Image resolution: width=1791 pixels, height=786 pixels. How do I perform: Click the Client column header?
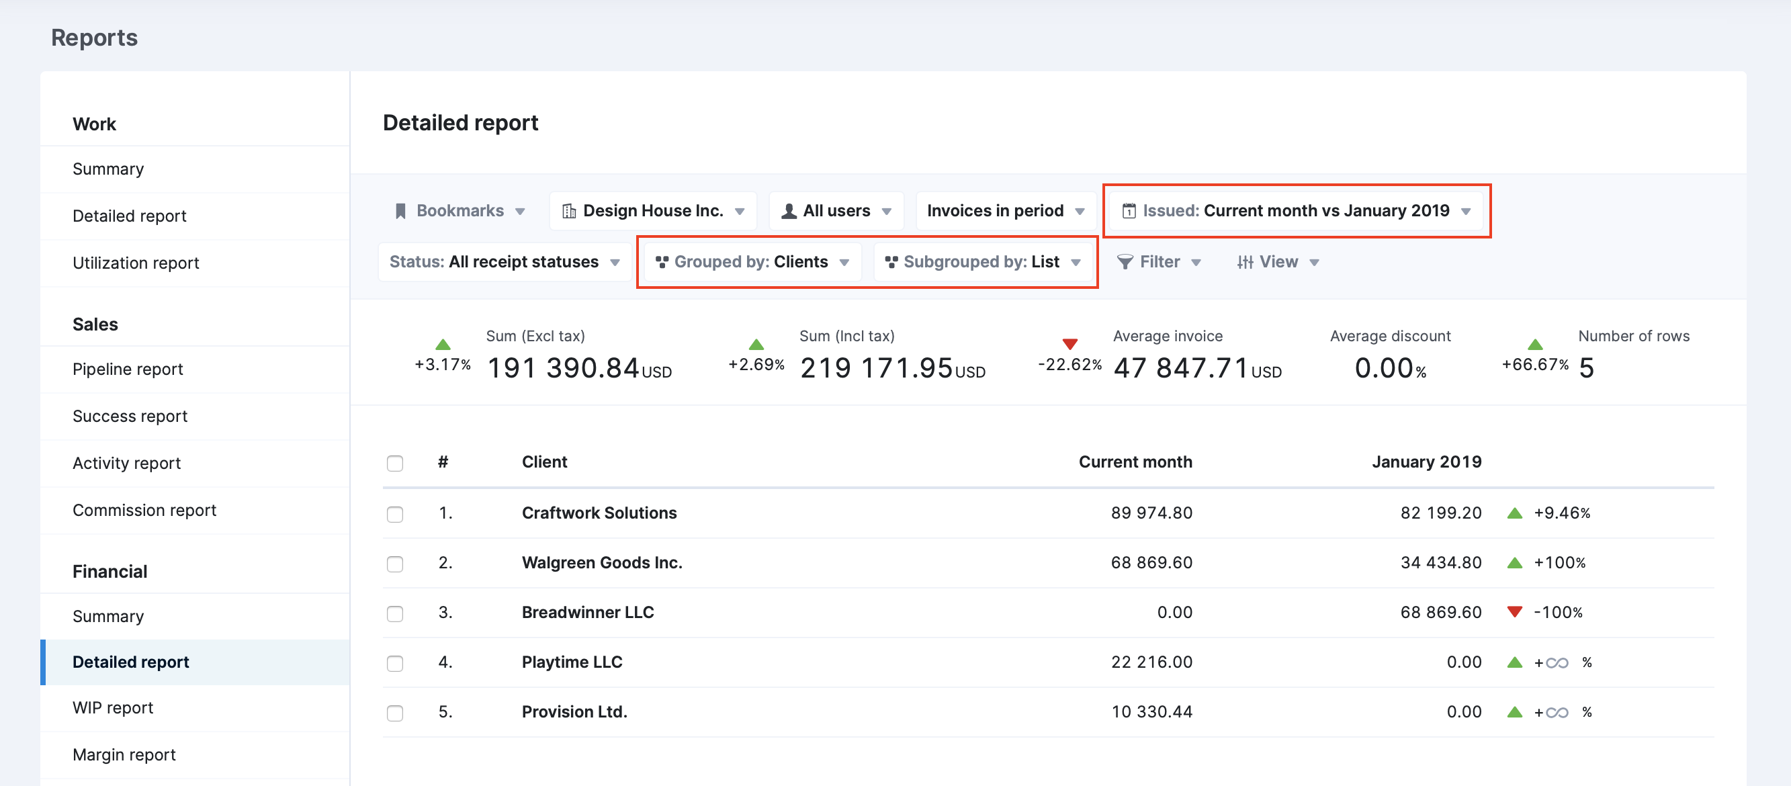click(x=544, y=462)
